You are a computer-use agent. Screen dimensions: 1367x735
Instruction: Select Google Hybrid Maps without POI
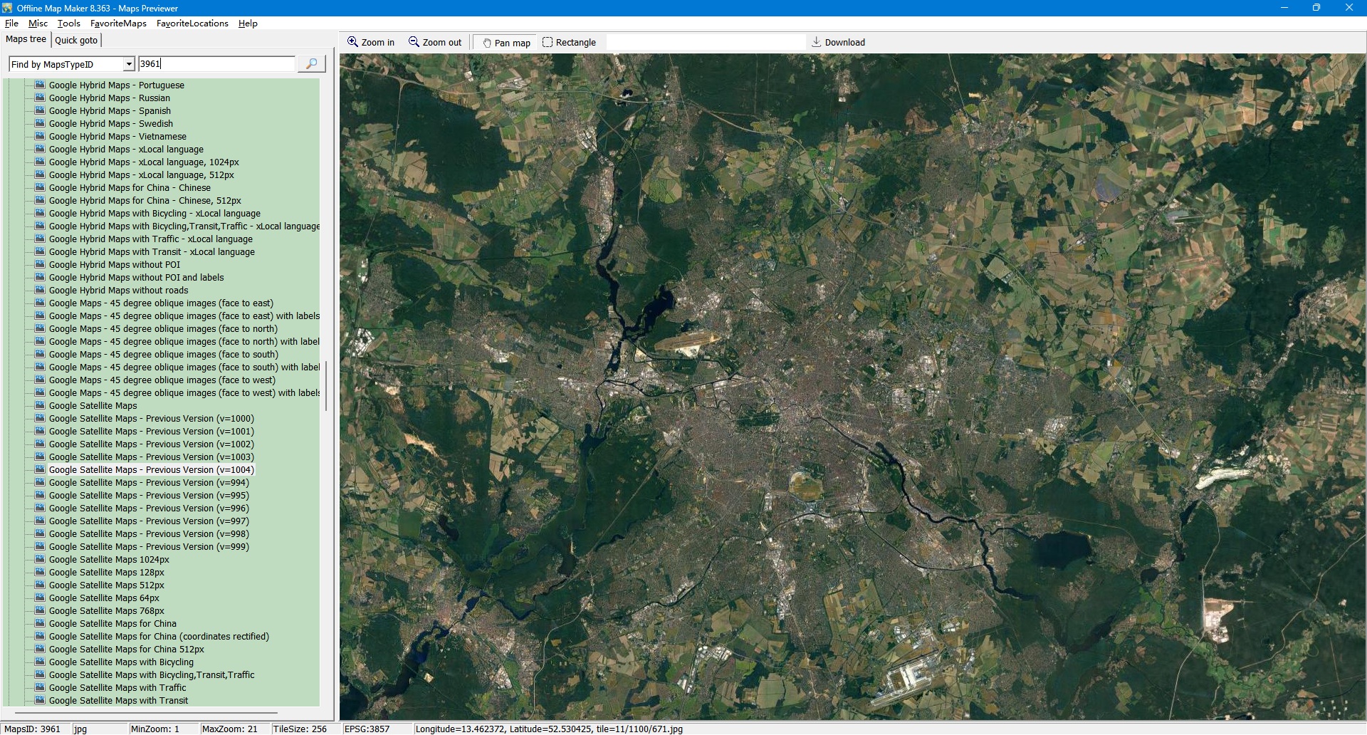point(114,265)
